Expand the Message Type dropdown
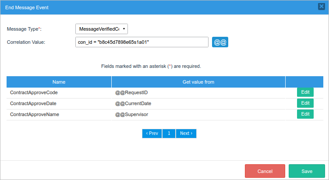The height and width of the screenshot is (180, 329). coord(102,29)
